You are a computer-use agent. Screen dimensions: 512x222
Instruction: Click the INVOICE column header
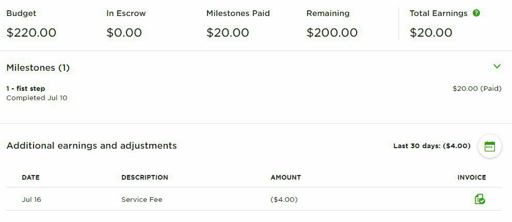472,177
